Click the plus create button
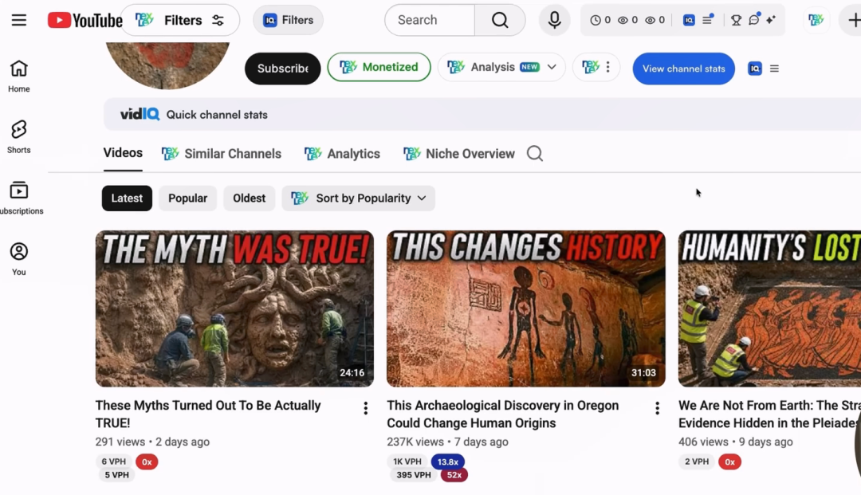861x495 pixels. click(853, 20)
